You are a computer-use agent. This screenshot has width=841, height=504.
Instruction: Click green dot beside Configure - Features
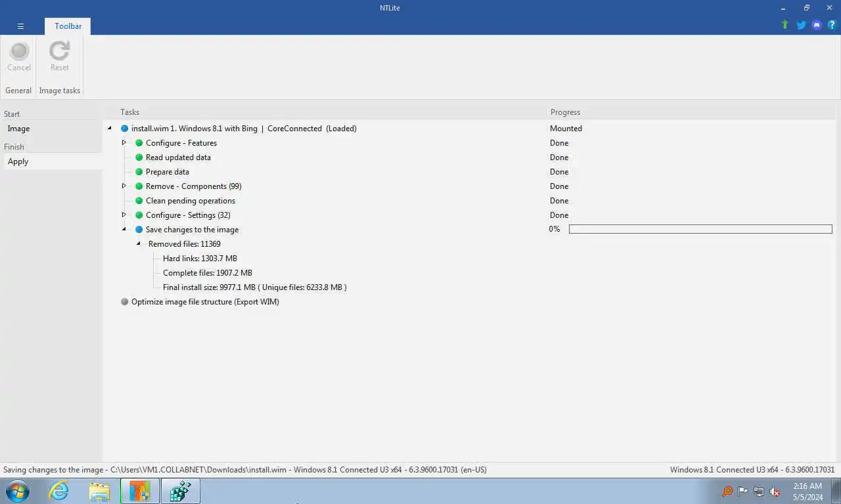pyautogui.click(x=139, y=143)
